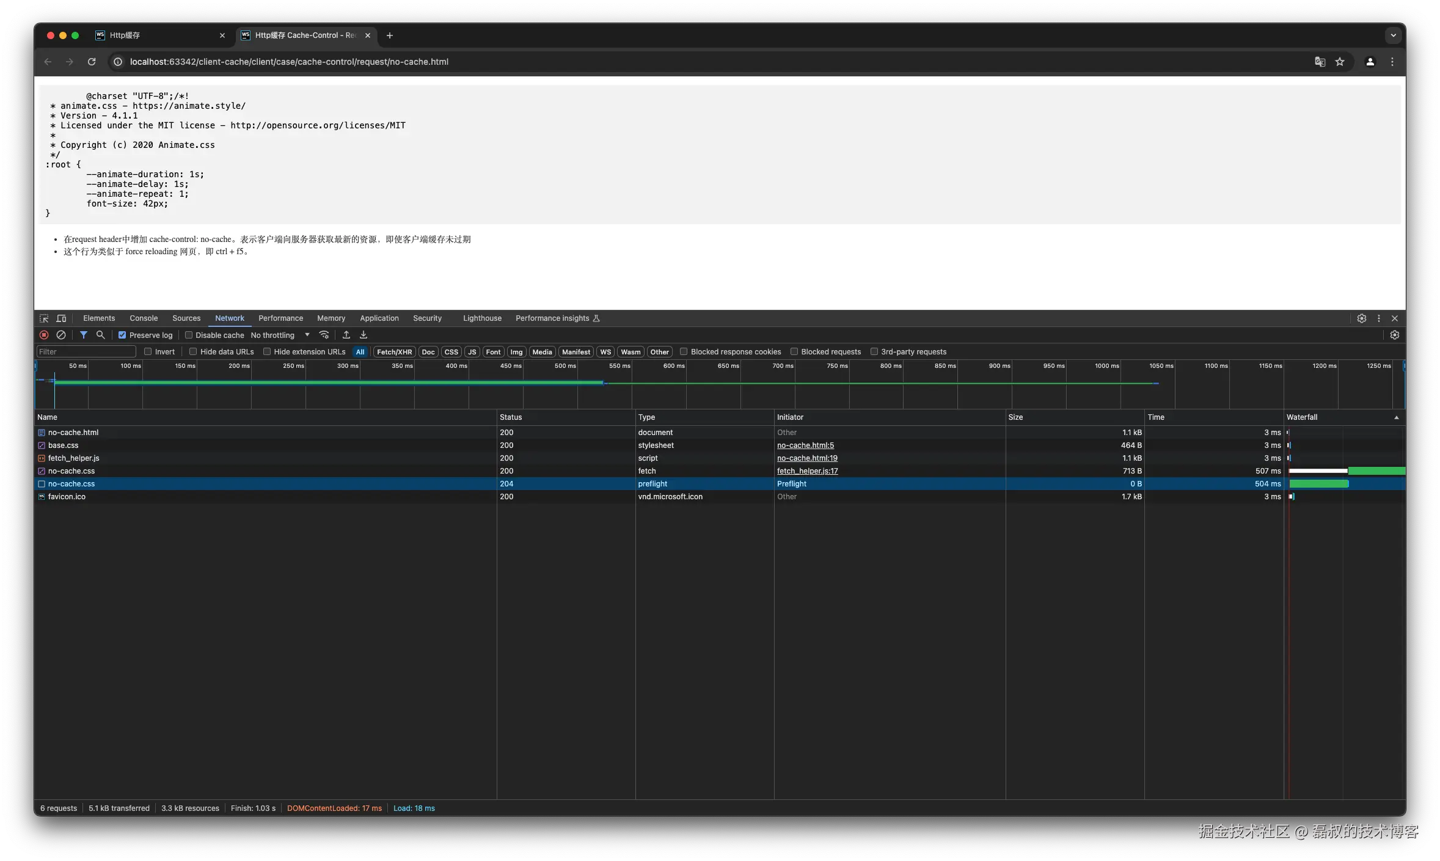1440x861 pixels.
Task: Check the Hide data URLs checkbox
Action: pos(193,351)
